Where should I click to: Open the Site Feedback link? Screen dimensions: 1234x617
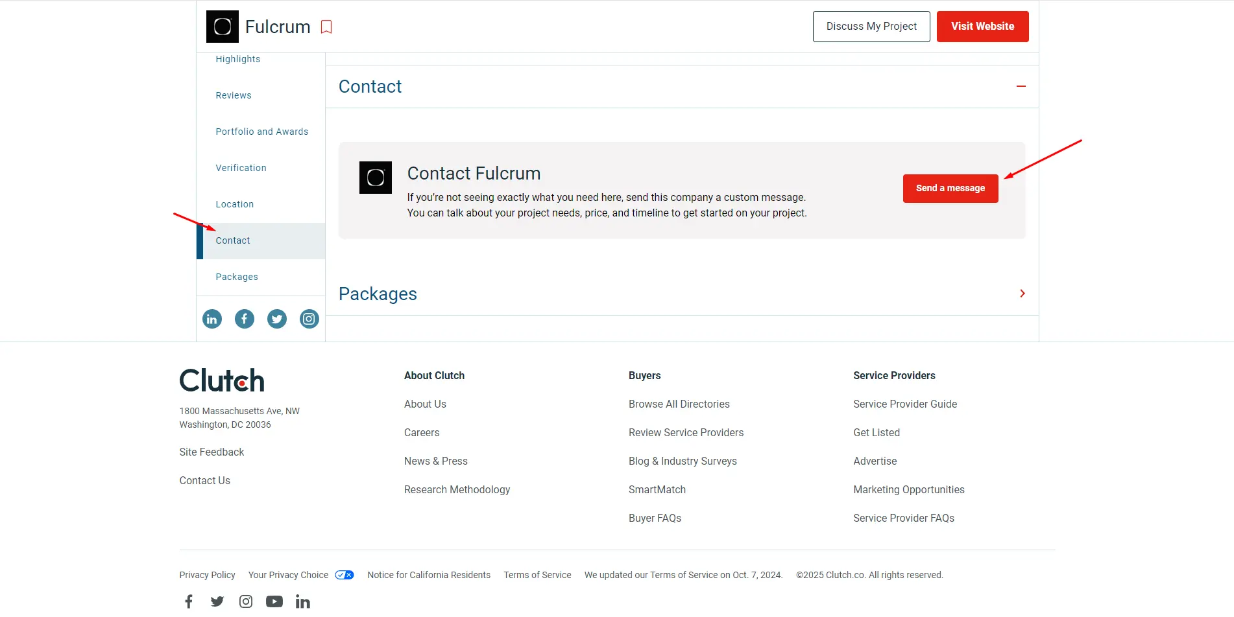coord(212,452)
